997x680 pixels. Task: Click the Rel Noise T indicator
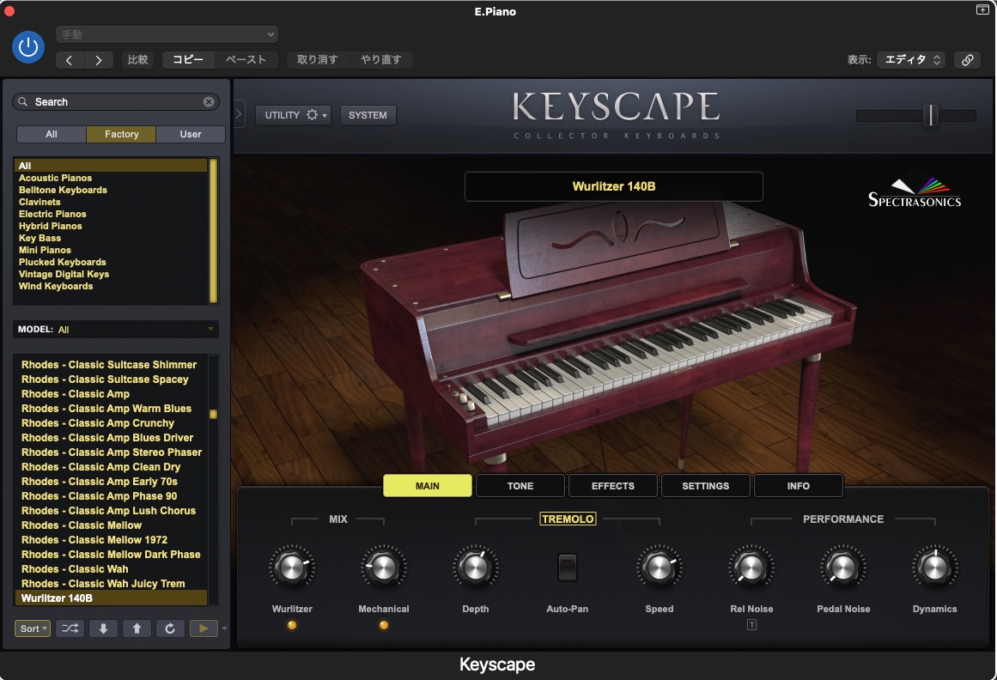(x=751, y=625)
